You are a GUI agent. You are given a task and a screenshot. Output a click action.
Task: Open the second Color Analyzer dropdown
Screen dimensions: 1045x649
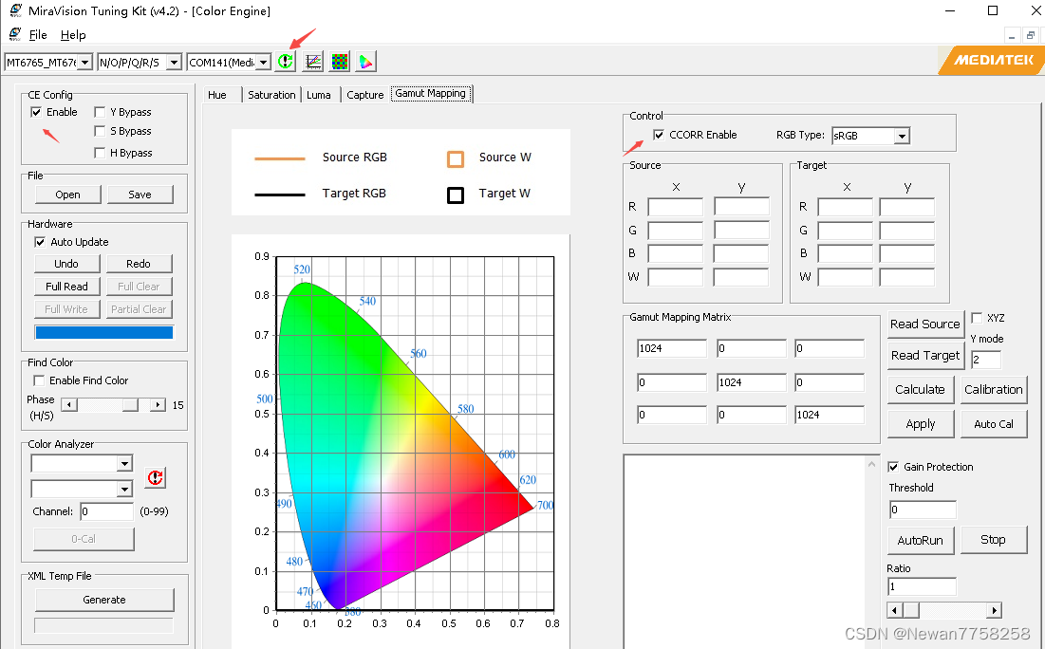pyautogui.click(x=124, y=489)
